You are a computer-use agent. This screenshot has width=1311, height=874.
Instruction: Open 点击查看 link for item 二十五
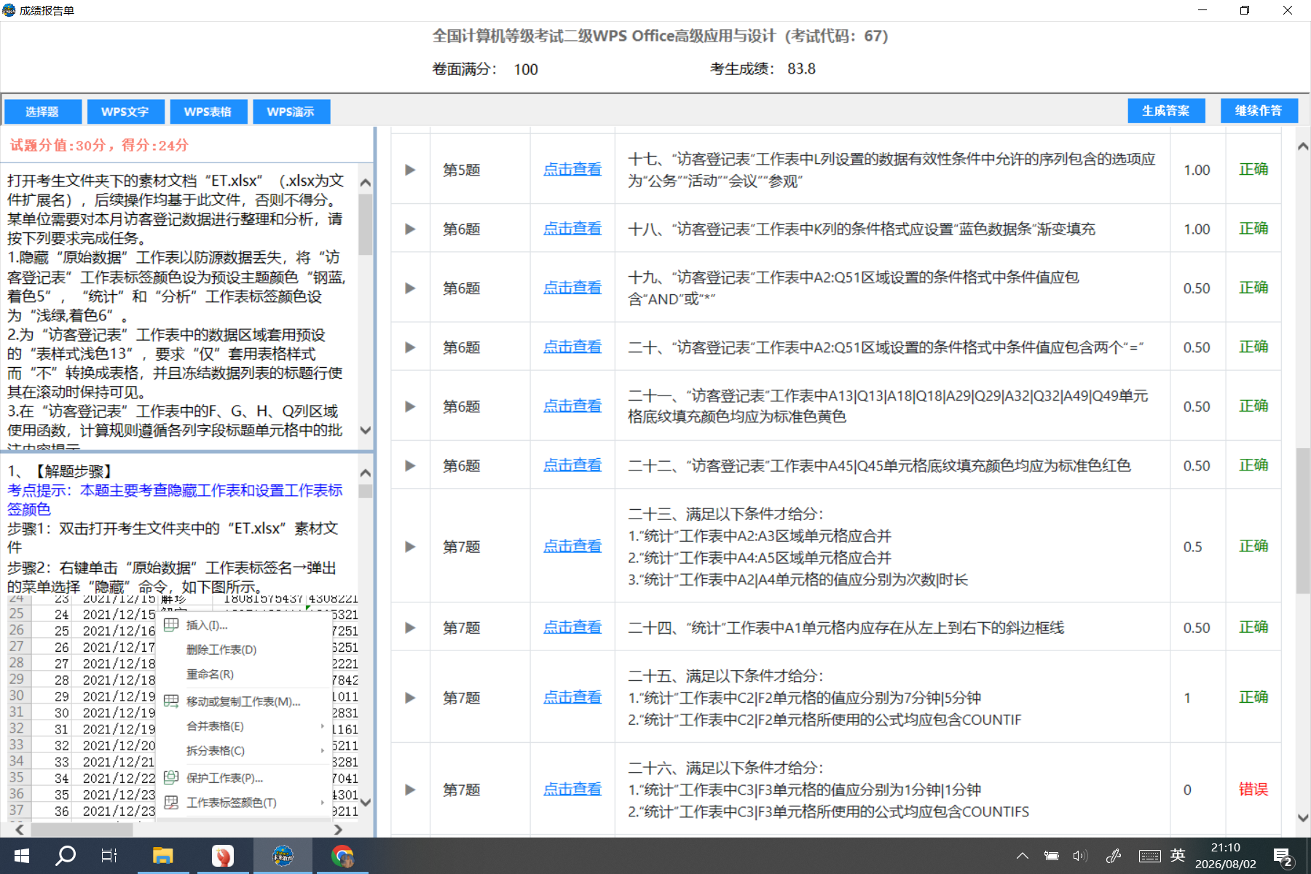(x=572, y=697)
